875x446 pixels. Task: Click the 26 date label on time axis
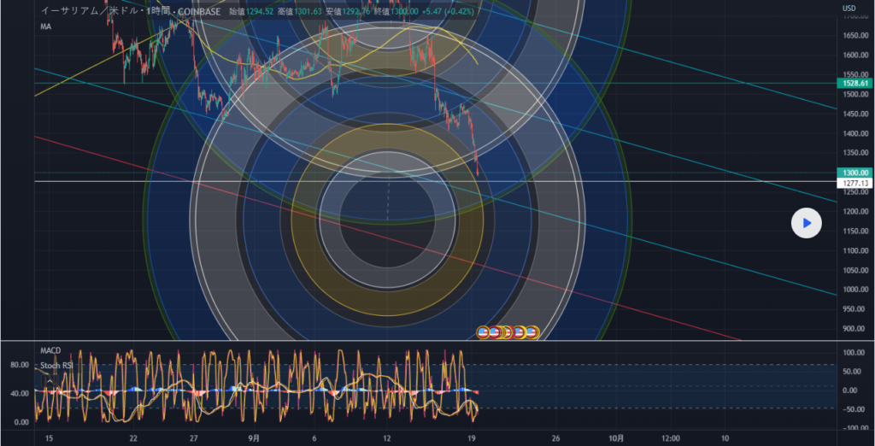coord(556,439)
